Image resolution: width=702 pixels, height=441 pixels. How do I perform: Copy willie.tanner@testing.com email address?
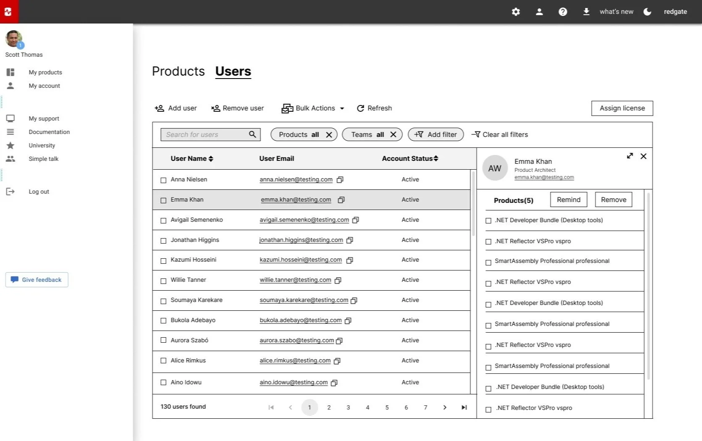[338, 280]
